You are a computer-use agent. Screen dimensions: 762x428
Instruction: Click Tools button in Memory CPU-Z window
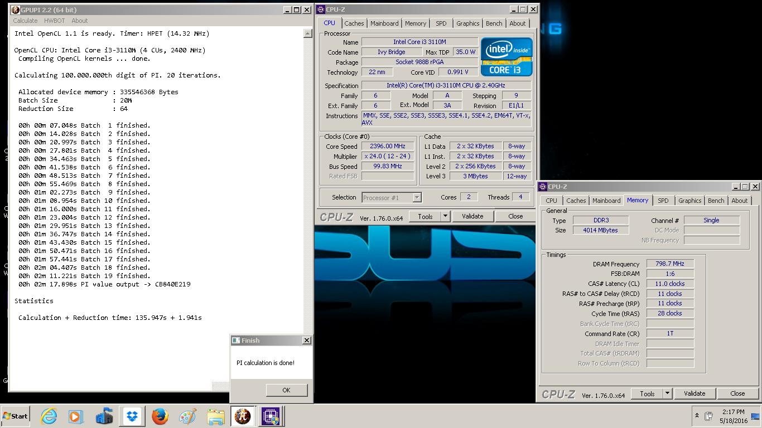click(x=647, y=393)
